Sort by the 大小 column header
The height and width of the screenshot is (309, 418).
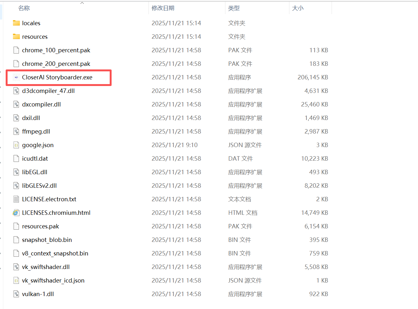tap(298, 8)
